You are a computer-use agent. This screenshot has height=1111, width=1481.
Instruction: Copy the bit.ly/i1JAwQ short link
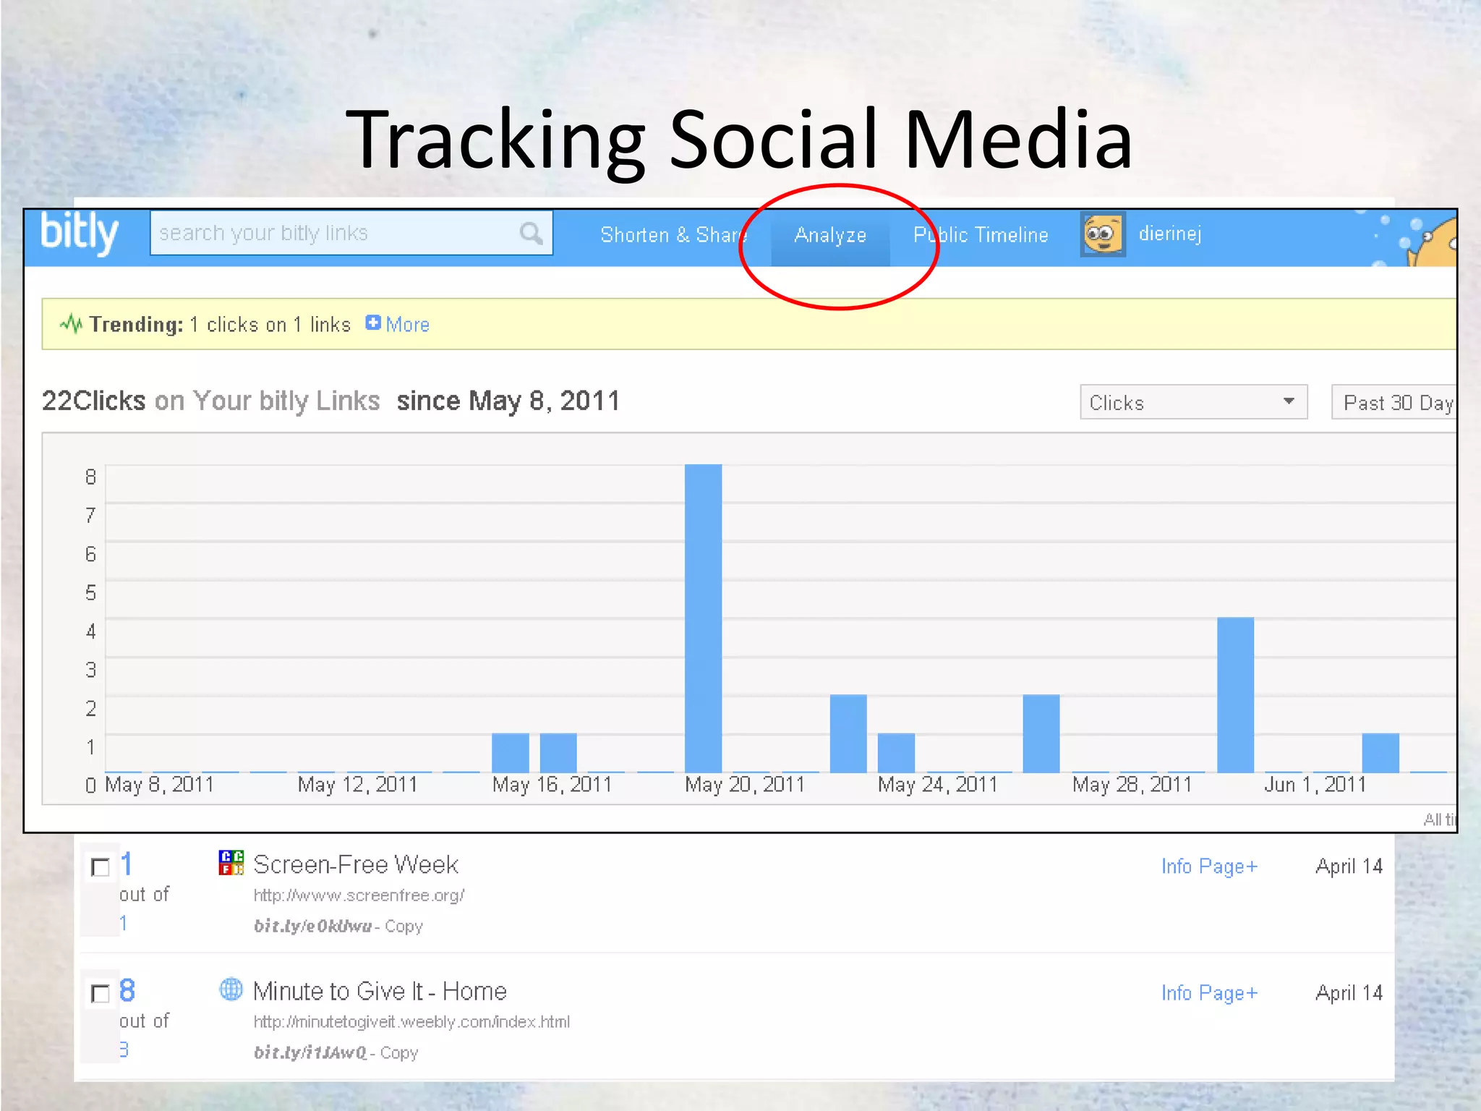pyautogui.click(x=399, y=1052)
